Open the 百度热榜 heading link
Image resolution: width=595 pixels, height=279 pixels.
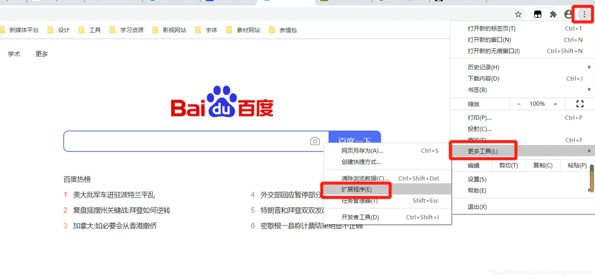click(77, 179)
